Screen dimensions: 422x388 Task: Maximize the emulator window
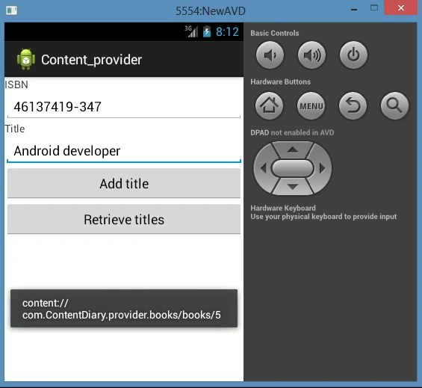click(x=374, y=8)
